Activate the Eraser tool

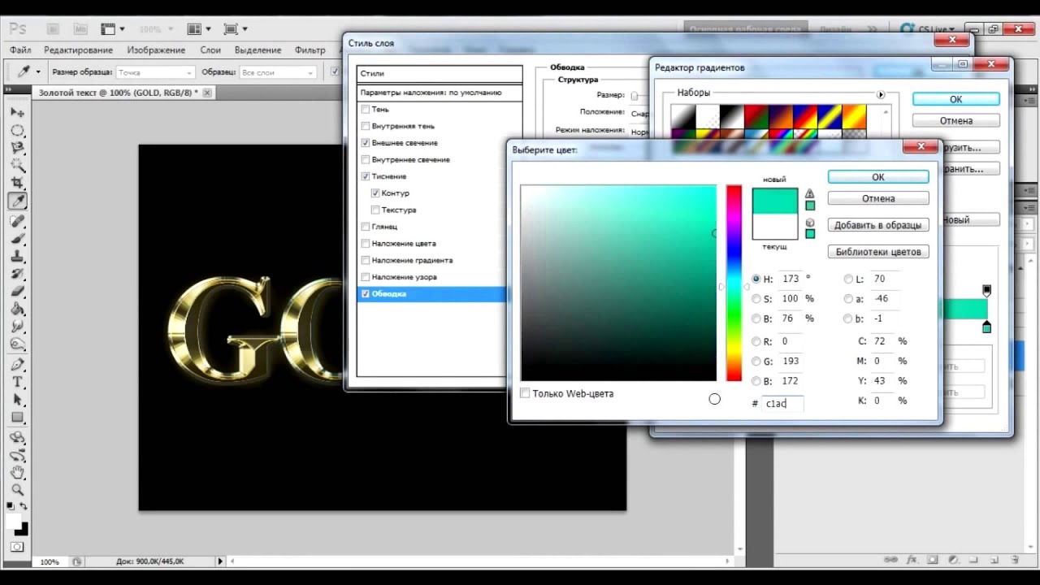(x=17, y=292)
